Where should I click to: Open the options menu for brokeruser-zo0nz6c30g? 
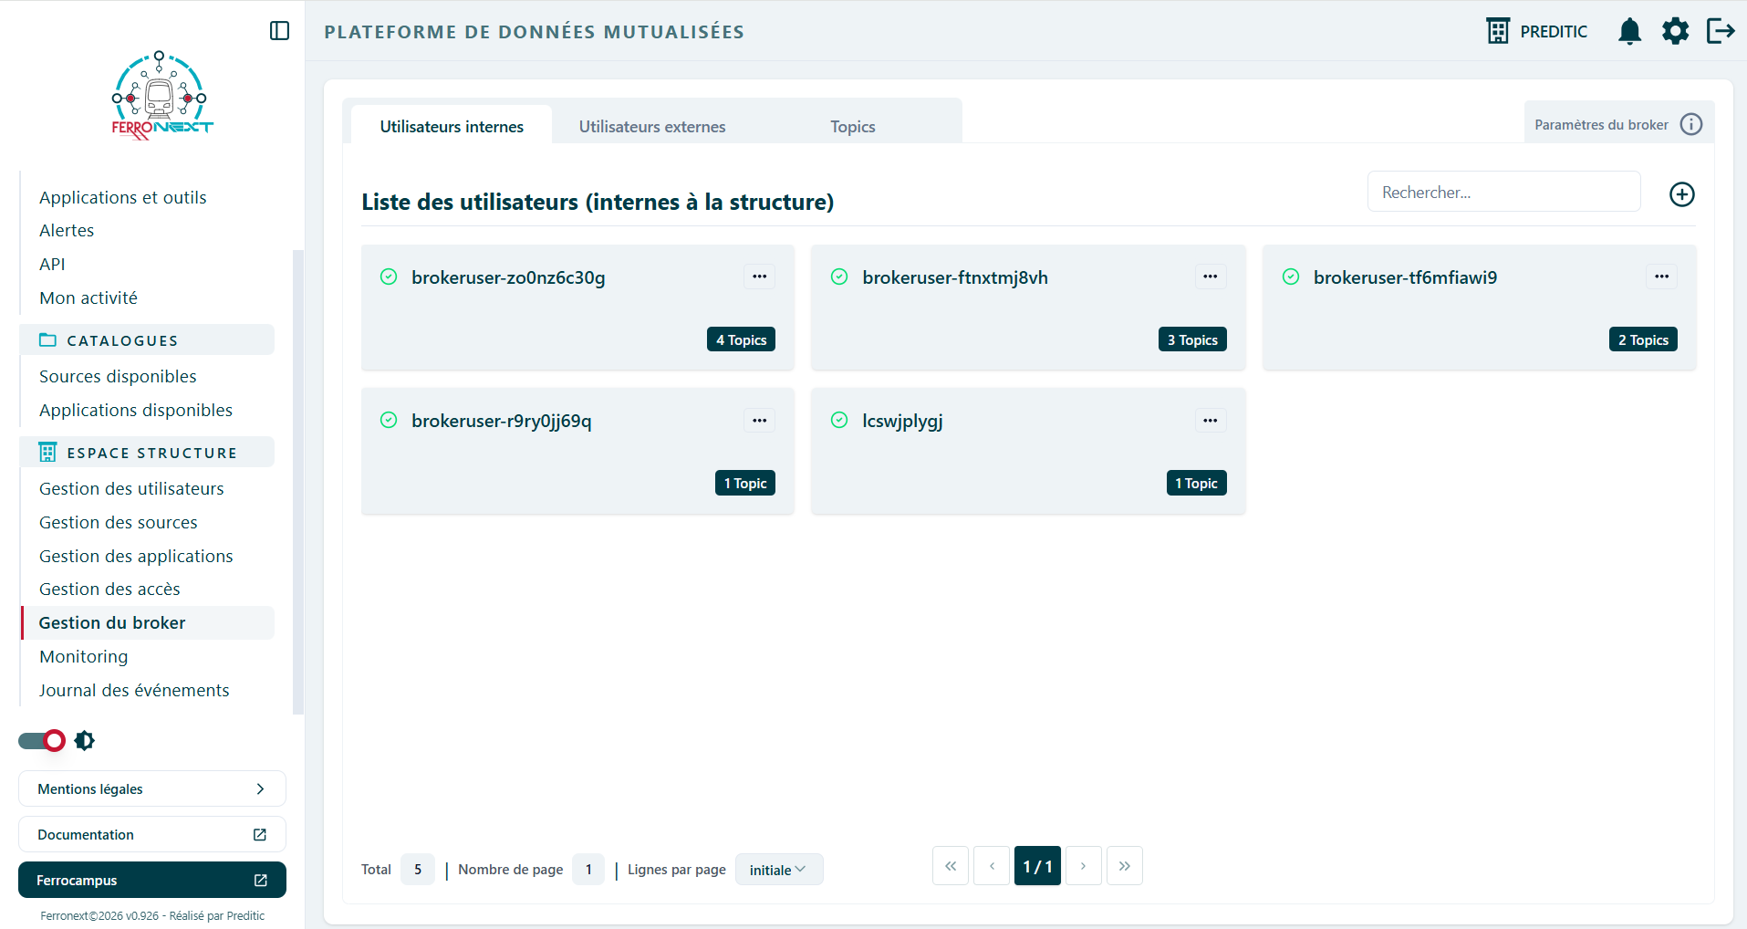(759, 277)
